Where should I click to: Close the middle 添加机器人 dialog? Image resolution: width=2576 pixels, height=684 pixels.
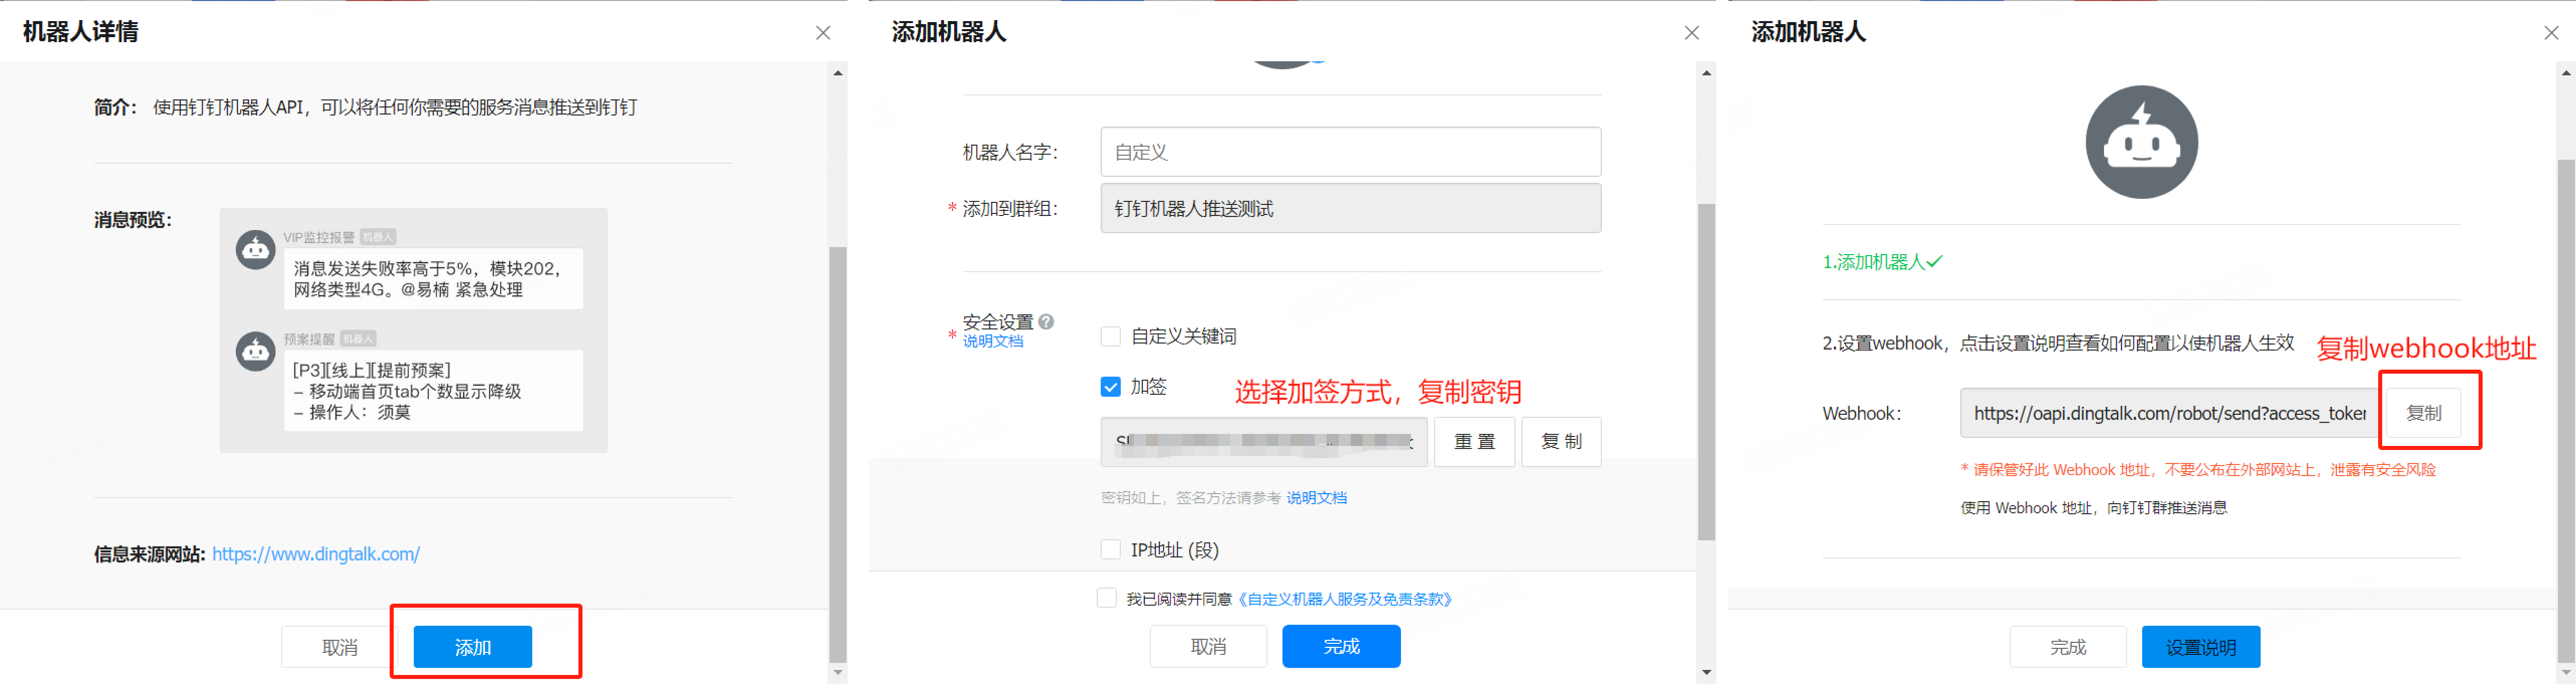pos(1691,33)
